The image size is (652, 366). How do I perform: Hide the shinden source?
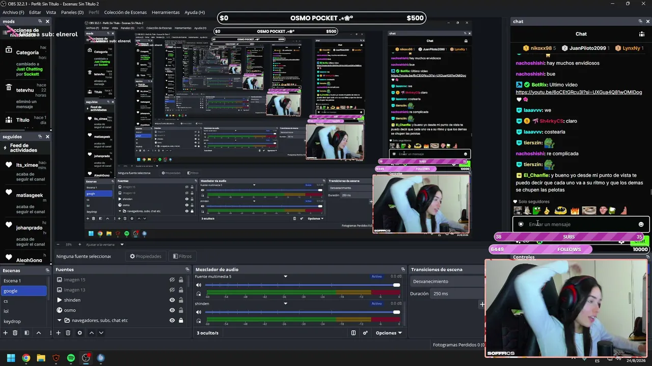point(172,300)
